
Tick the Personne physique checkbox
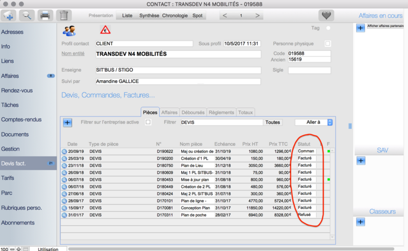pos(327,44)
